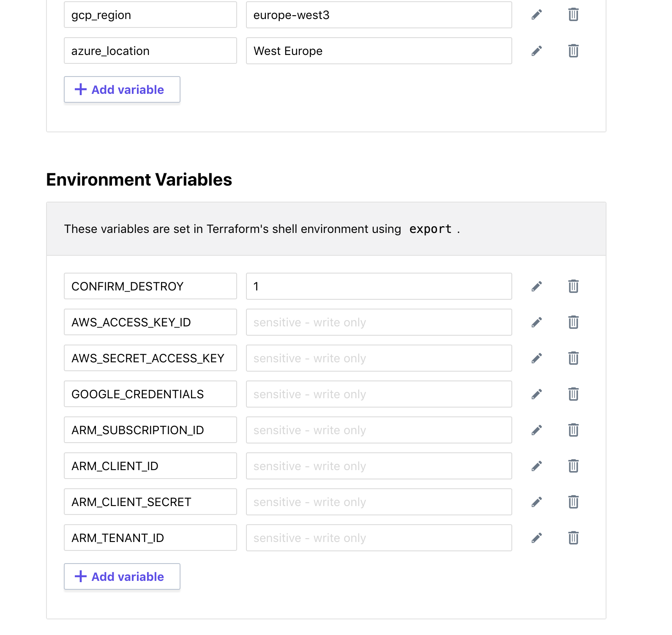672x635 pixels.
Task: Edit the ARM_SUBSCRIPTION_ID variable
Action: coord(537,430)
